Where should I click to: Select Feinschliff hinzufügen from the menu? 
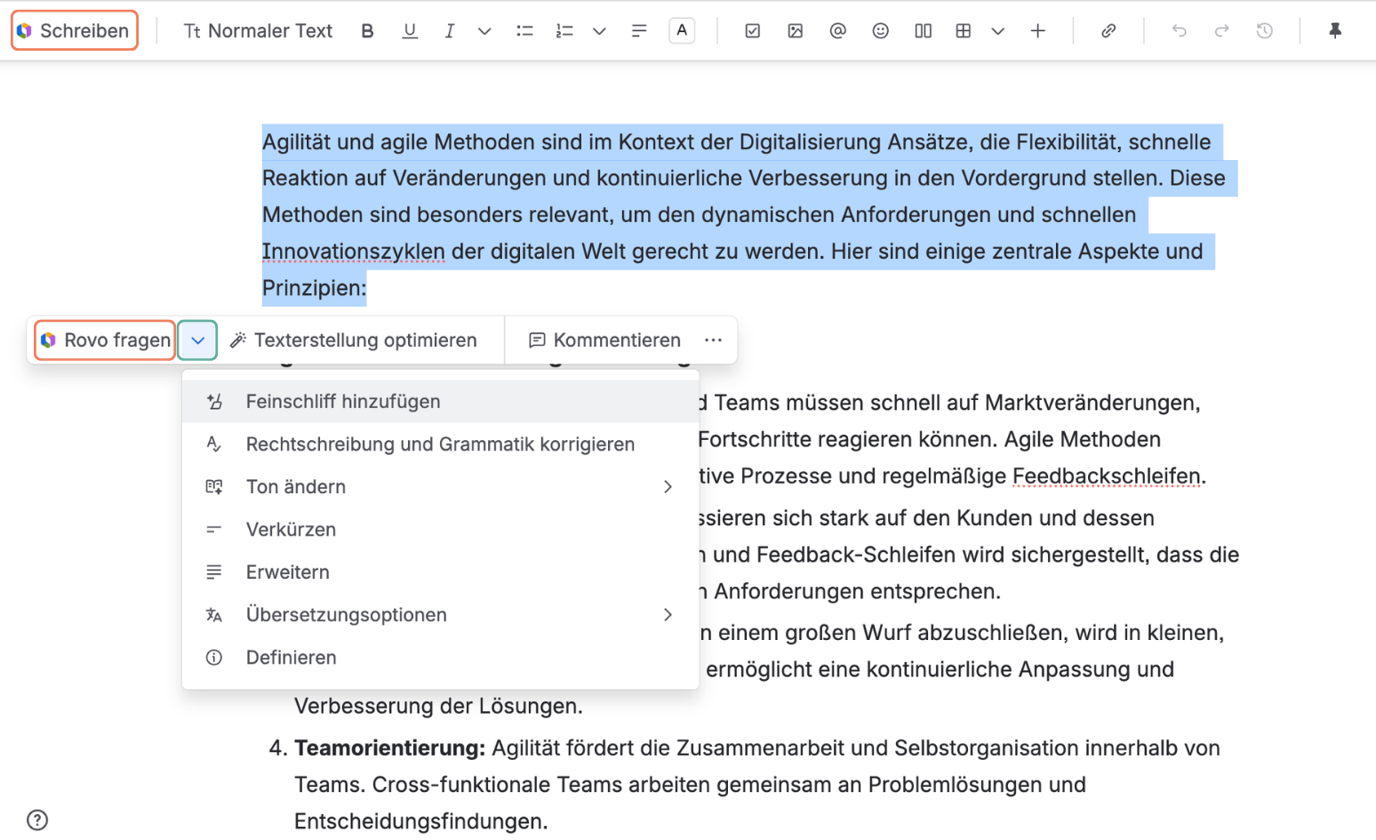click(x=440, y=402)
